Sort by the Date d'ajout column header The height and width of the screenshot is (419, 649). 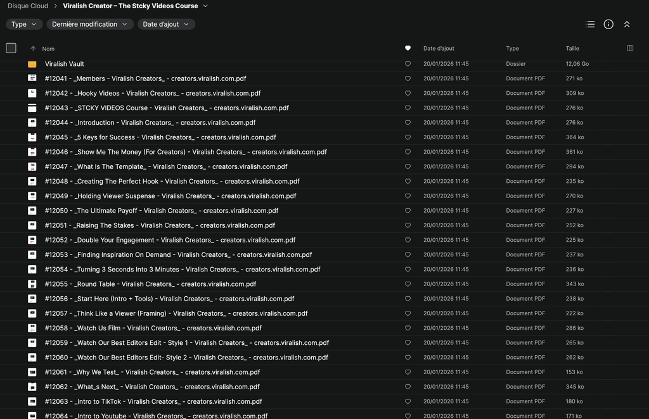tap(439, 48)
